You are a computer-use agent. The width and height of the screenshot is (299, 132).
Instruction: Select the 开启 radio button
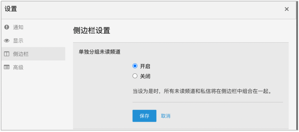(x=135, y=66)
